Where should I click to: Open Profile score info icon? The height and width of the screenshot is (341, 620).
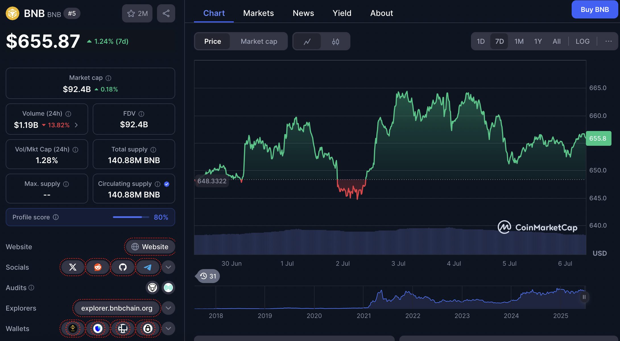click(56, 217)
